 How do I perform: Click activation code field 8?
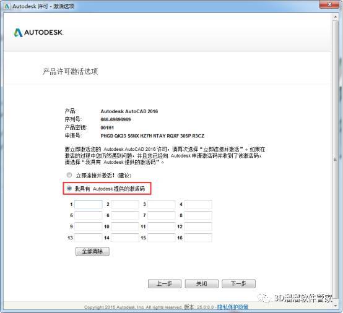pyautogui.click(x=198, y=215)
